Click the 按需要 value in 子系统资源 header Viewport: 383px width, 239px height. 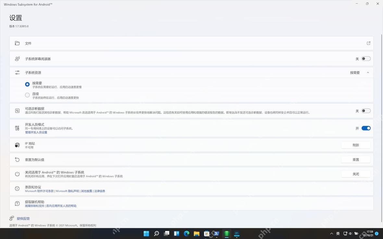pos(355,73)
